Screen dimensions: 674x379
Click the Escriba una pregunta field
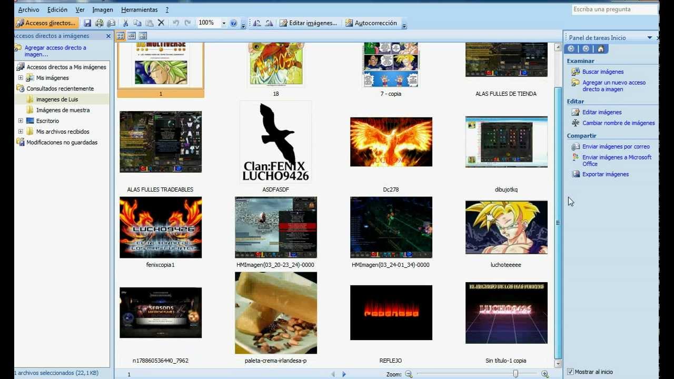click(614, 9)
